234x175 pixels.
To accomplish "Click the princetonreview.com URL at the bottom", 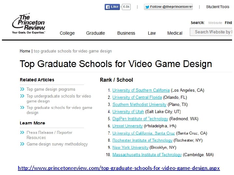I will [x=119, y=168].
